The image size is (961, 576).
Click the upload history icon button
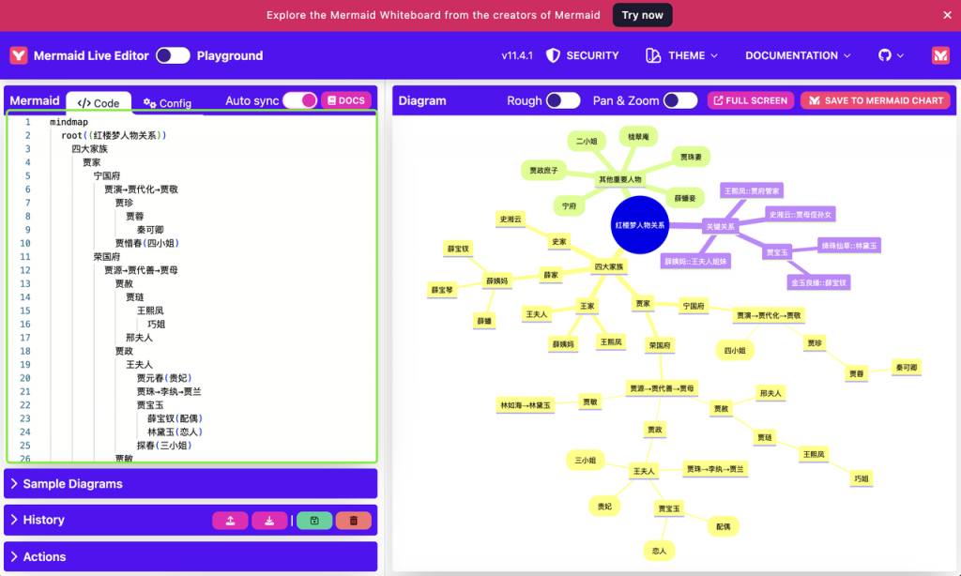pos(231,521)
